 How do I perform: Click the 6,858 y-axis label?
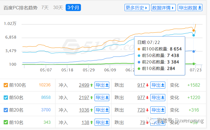(x=11, y=37)
